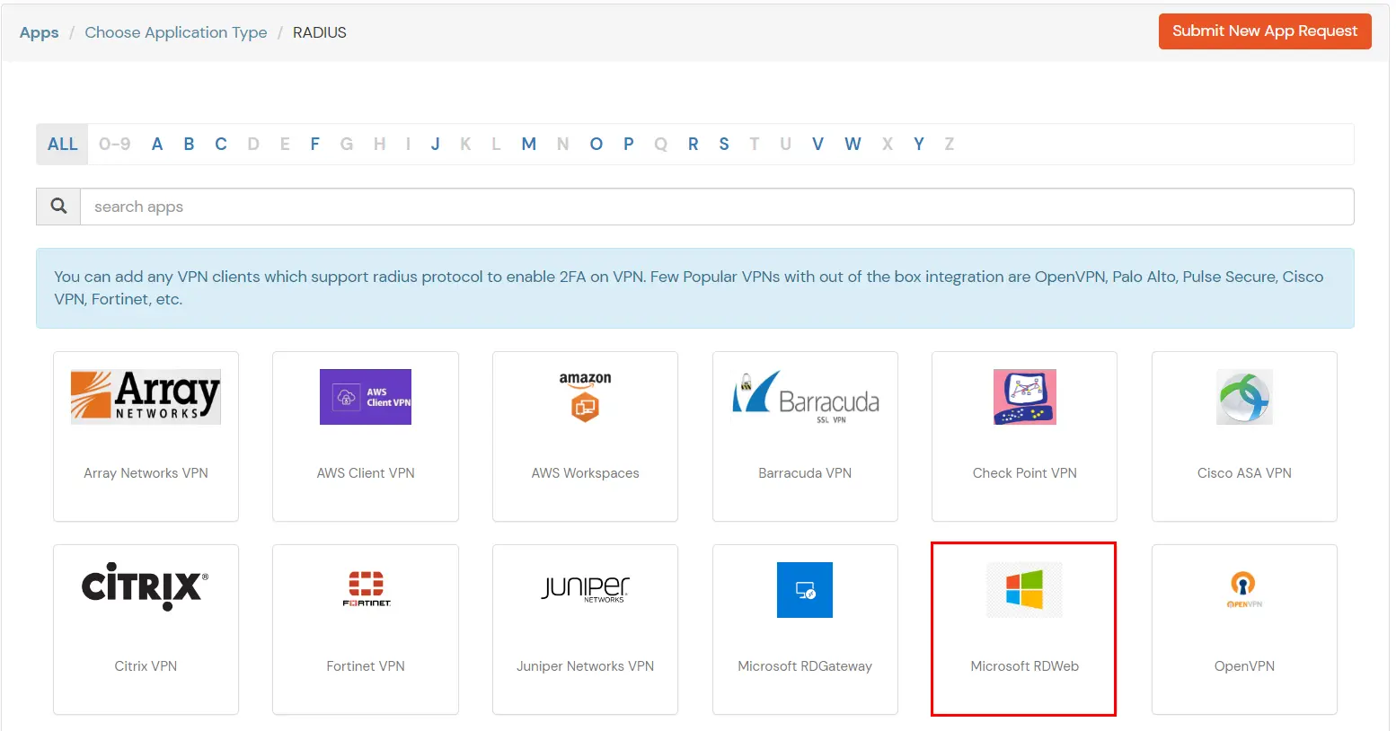Click the magnifying glass search icon
Image resolution: width=1396 pixels, height=731 pixels.
tap(58, 207)
